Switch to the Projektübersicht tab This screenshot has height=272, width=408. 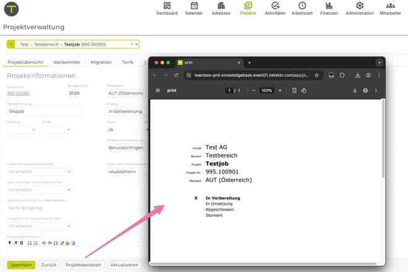tap(25, 62)
